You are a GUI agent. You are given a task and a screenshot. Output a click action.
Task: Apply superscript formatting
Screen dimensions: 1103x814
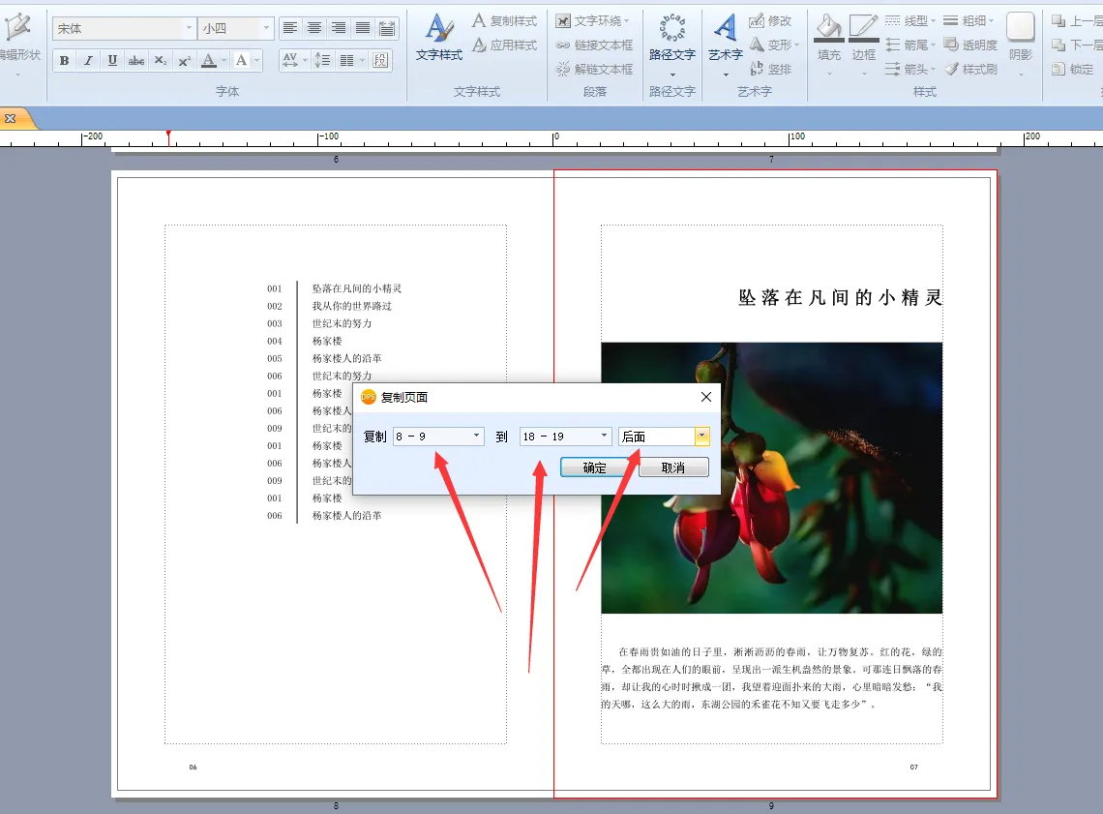pyautogui.click(x=185, y=61)
